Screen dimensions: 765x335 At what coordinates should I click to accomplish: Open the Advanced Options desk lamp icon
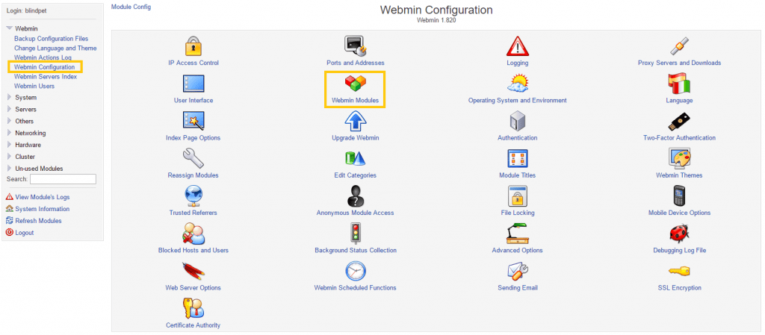tap(517, 234)
